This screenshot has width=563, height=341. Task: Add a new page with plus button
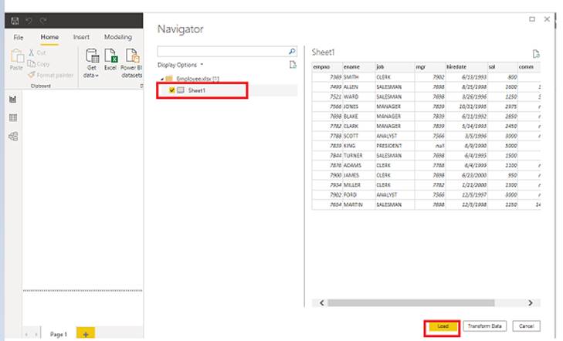tap(86, 333)
